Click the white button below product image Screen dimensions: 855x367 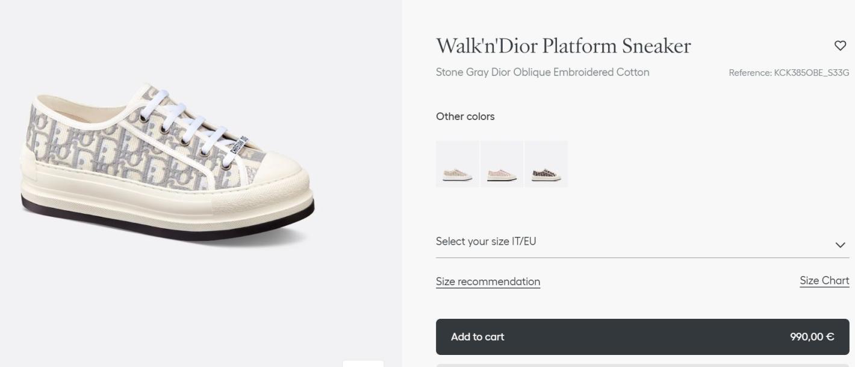click(363, 363)
